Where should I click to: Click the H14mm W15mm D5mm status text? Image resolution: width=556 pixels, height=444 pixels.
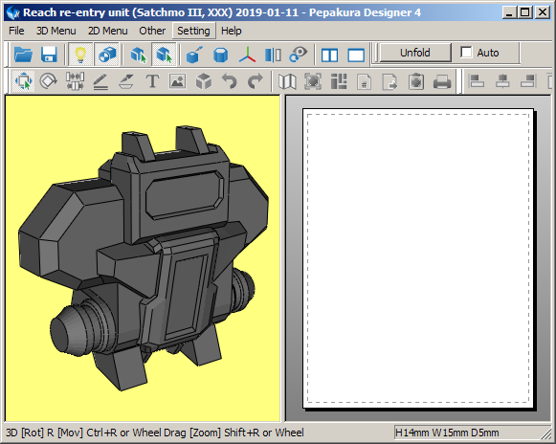point(447,433)
